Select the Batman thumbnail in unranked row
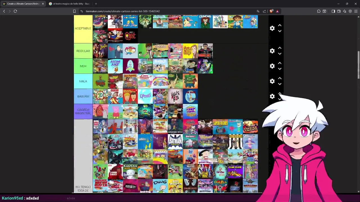 175,142
